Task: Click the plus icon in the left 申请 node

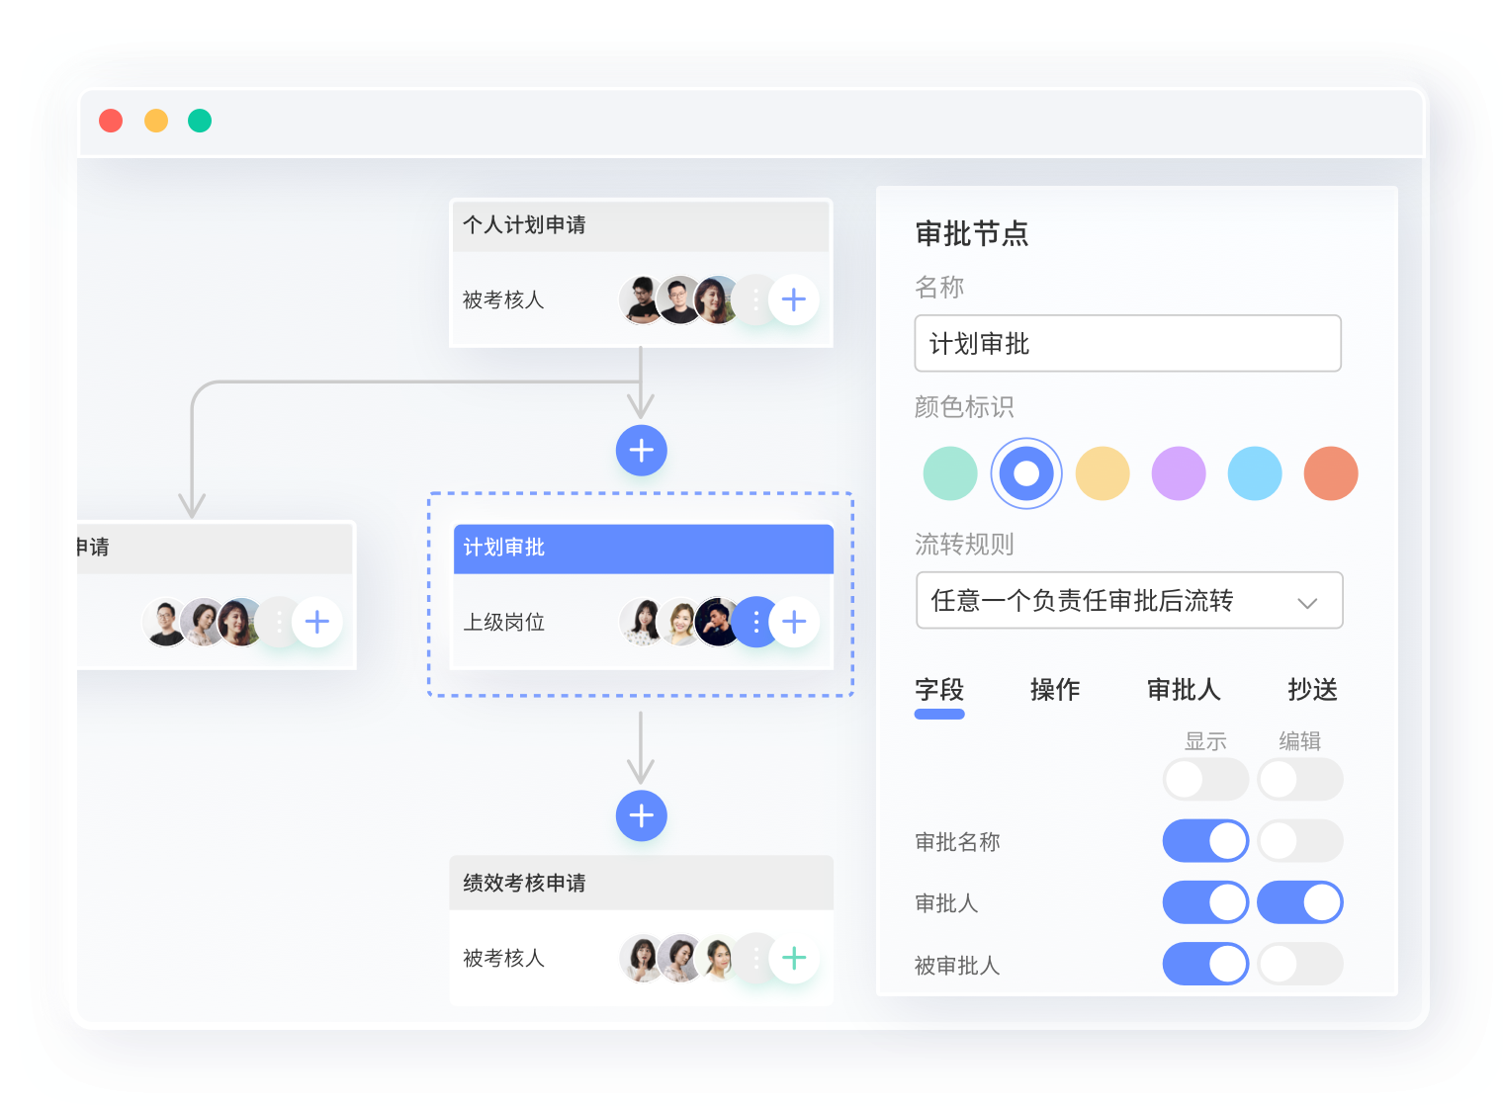Action: (x=317, y=622)
